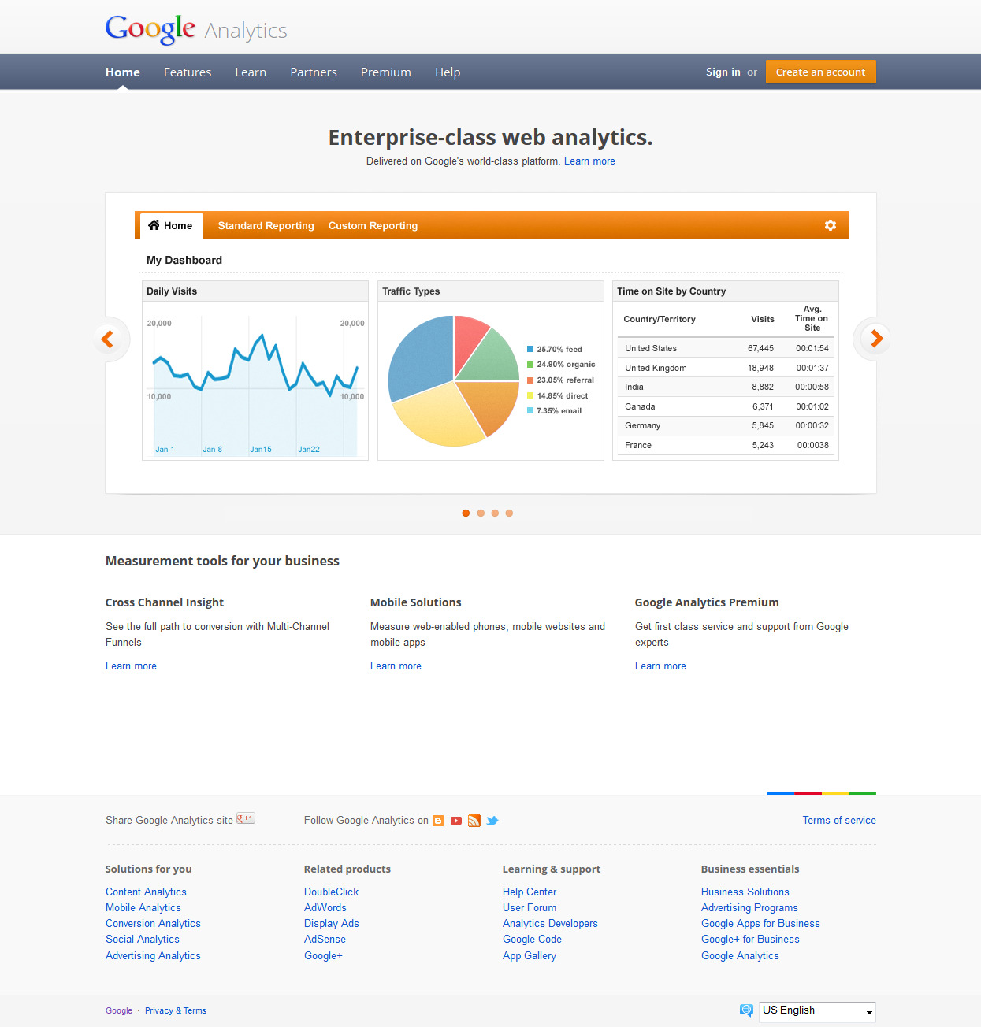The height and width of the screenshot is (1027, 981).
Task: Click Germany visits value 5,845
Action: coord(763,425)
